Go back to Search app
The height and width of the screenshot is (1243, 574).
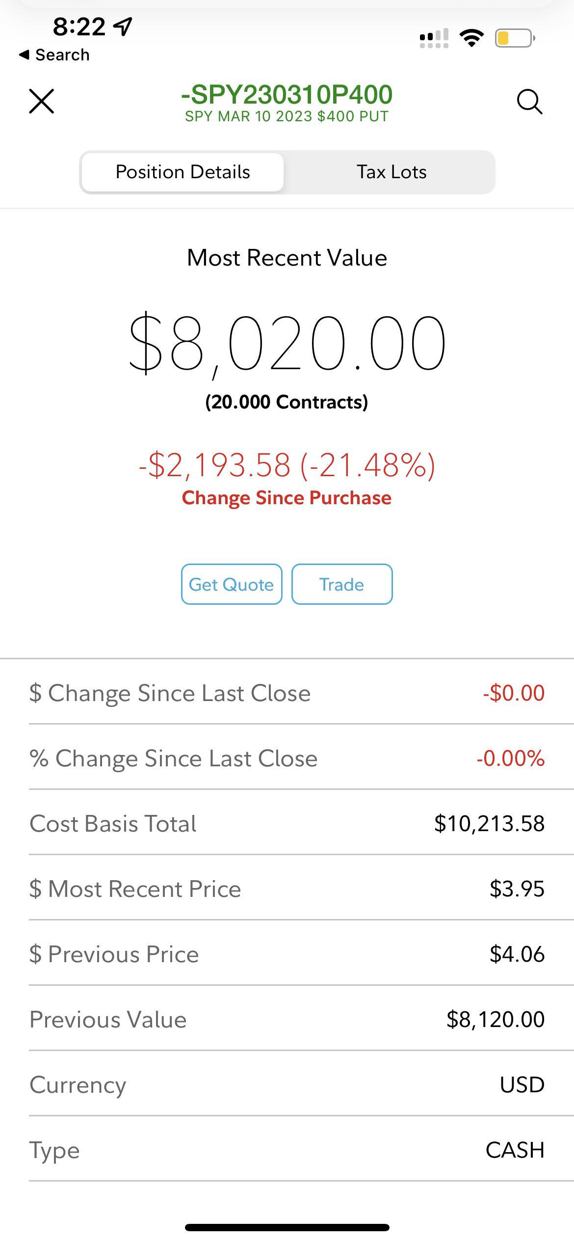click(54, 55)
